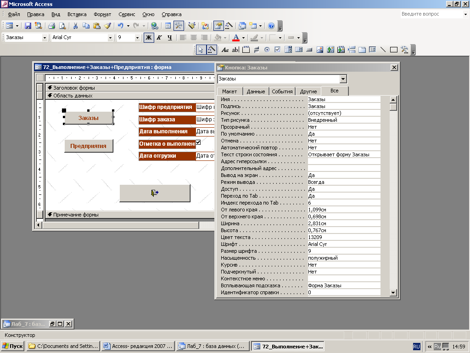The height and width of the screenshot is (353, 470).
Task: Toggle the Properties sheet toolbar button
Action: [x=218, y=26]
